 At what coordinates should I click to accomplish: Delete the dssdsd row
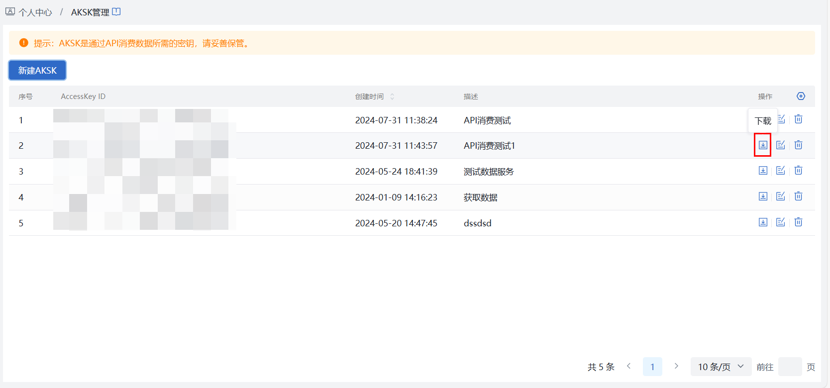pyautogui.click(x=798, y=222)
